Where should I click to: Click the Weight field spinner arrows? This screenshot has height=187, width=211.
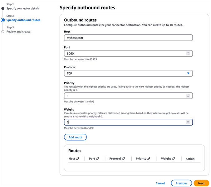(x=188, y=122)
